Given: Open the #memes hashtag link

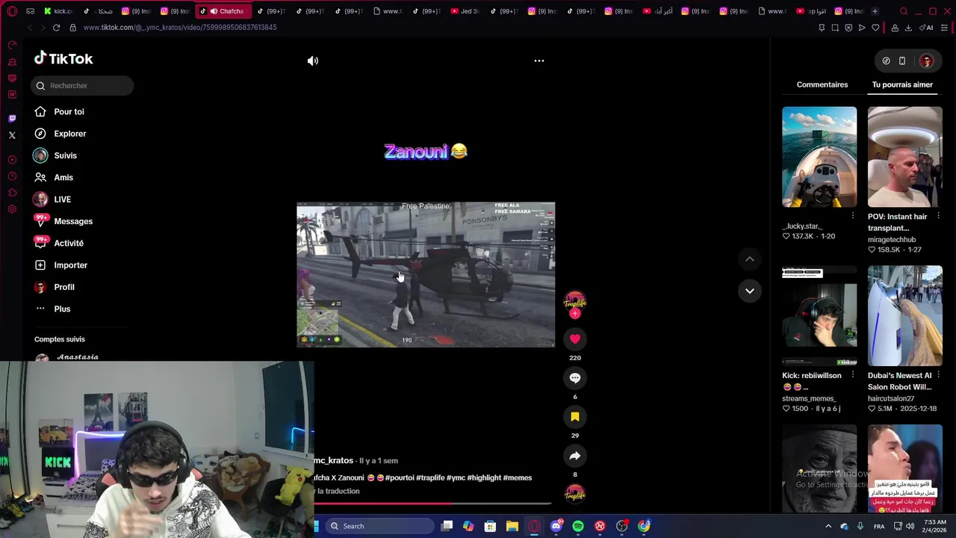Looking at the screenshot, I should click(518, 477).
